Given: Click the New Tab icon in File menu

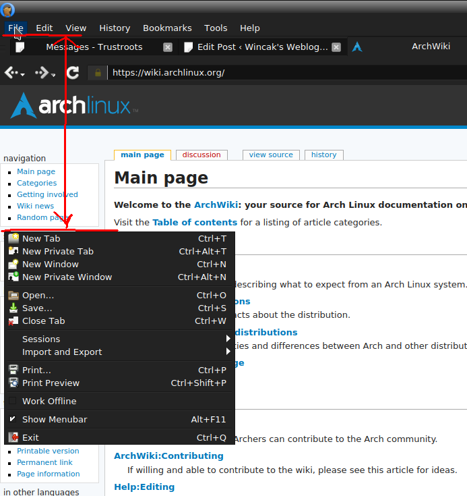Looking at the screenshot, I should click(13, 238).
